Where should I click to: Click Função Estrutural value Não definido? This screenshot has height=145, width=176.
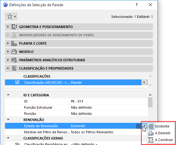pos(81,107)
